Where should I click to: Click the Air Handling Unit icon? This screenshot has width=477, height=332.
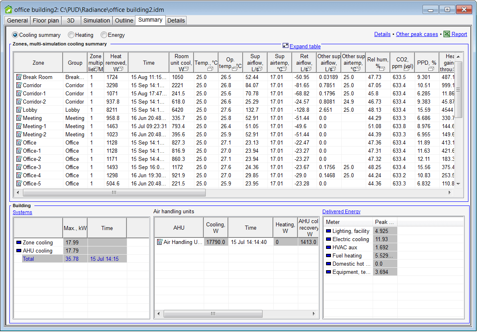160,242
